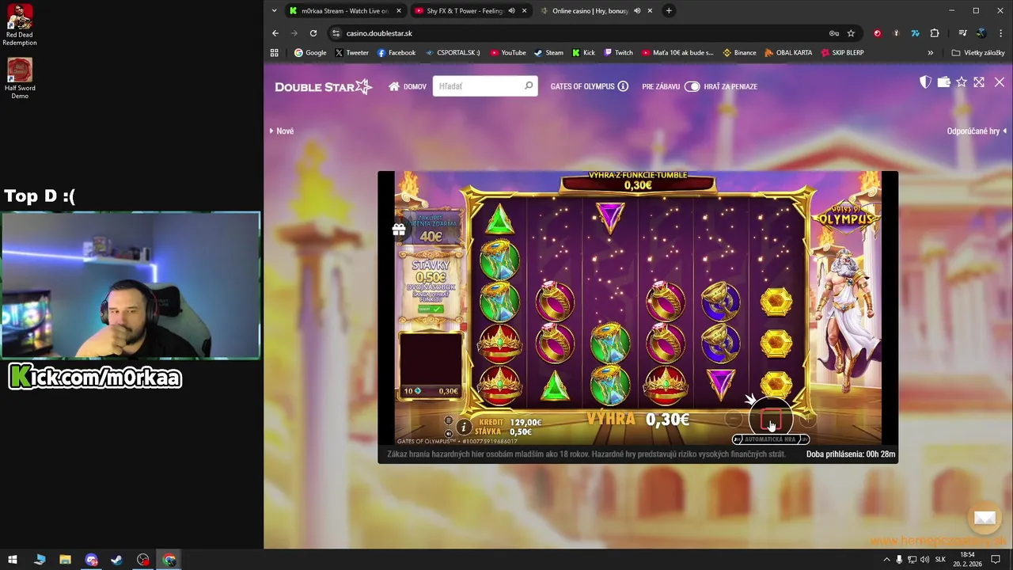Go back to the previous browser page

coord(275,33)
